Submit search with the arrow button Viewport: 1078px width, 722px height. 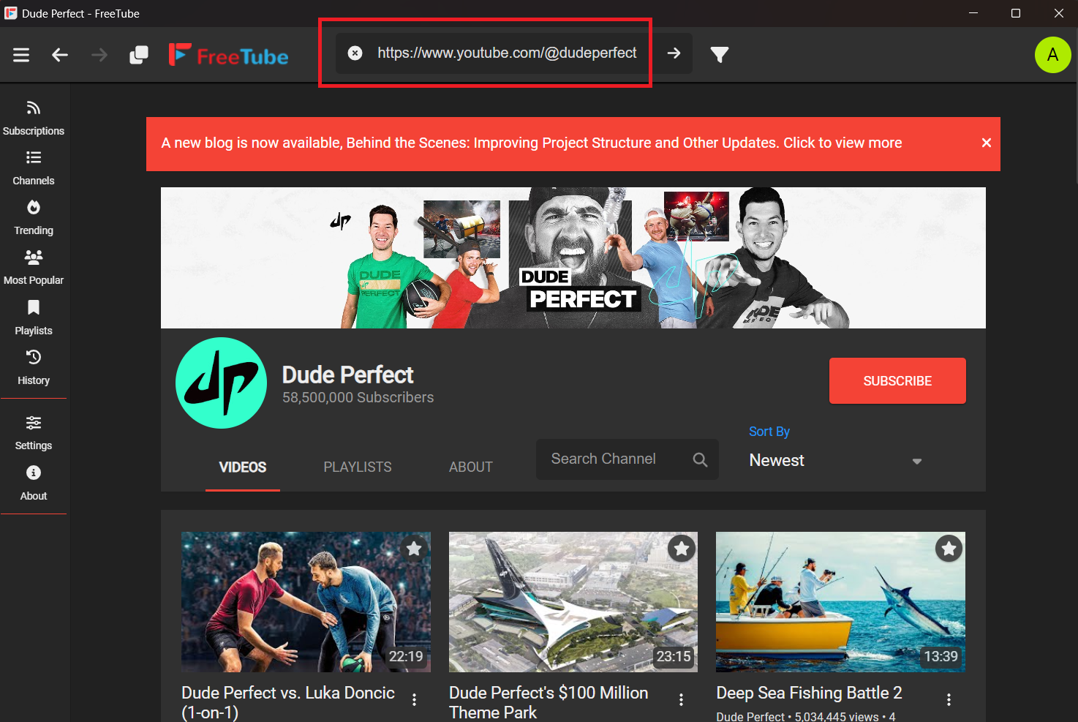(x=674, y=53)
